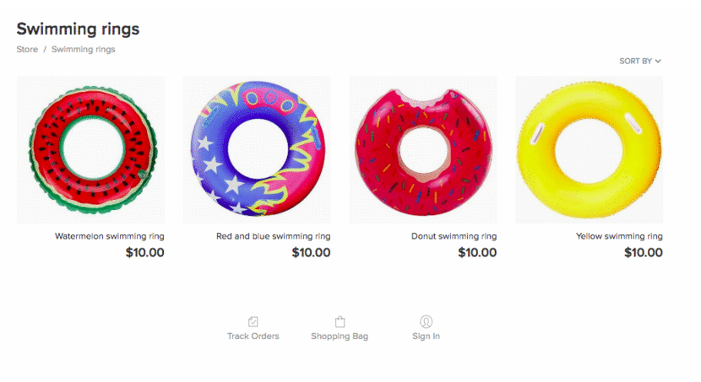Select the Shopping Bag text label

click(340, 336)
